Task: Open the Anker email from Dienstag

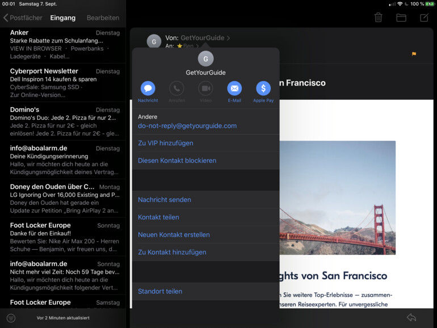Action: (x=63, y=45)
